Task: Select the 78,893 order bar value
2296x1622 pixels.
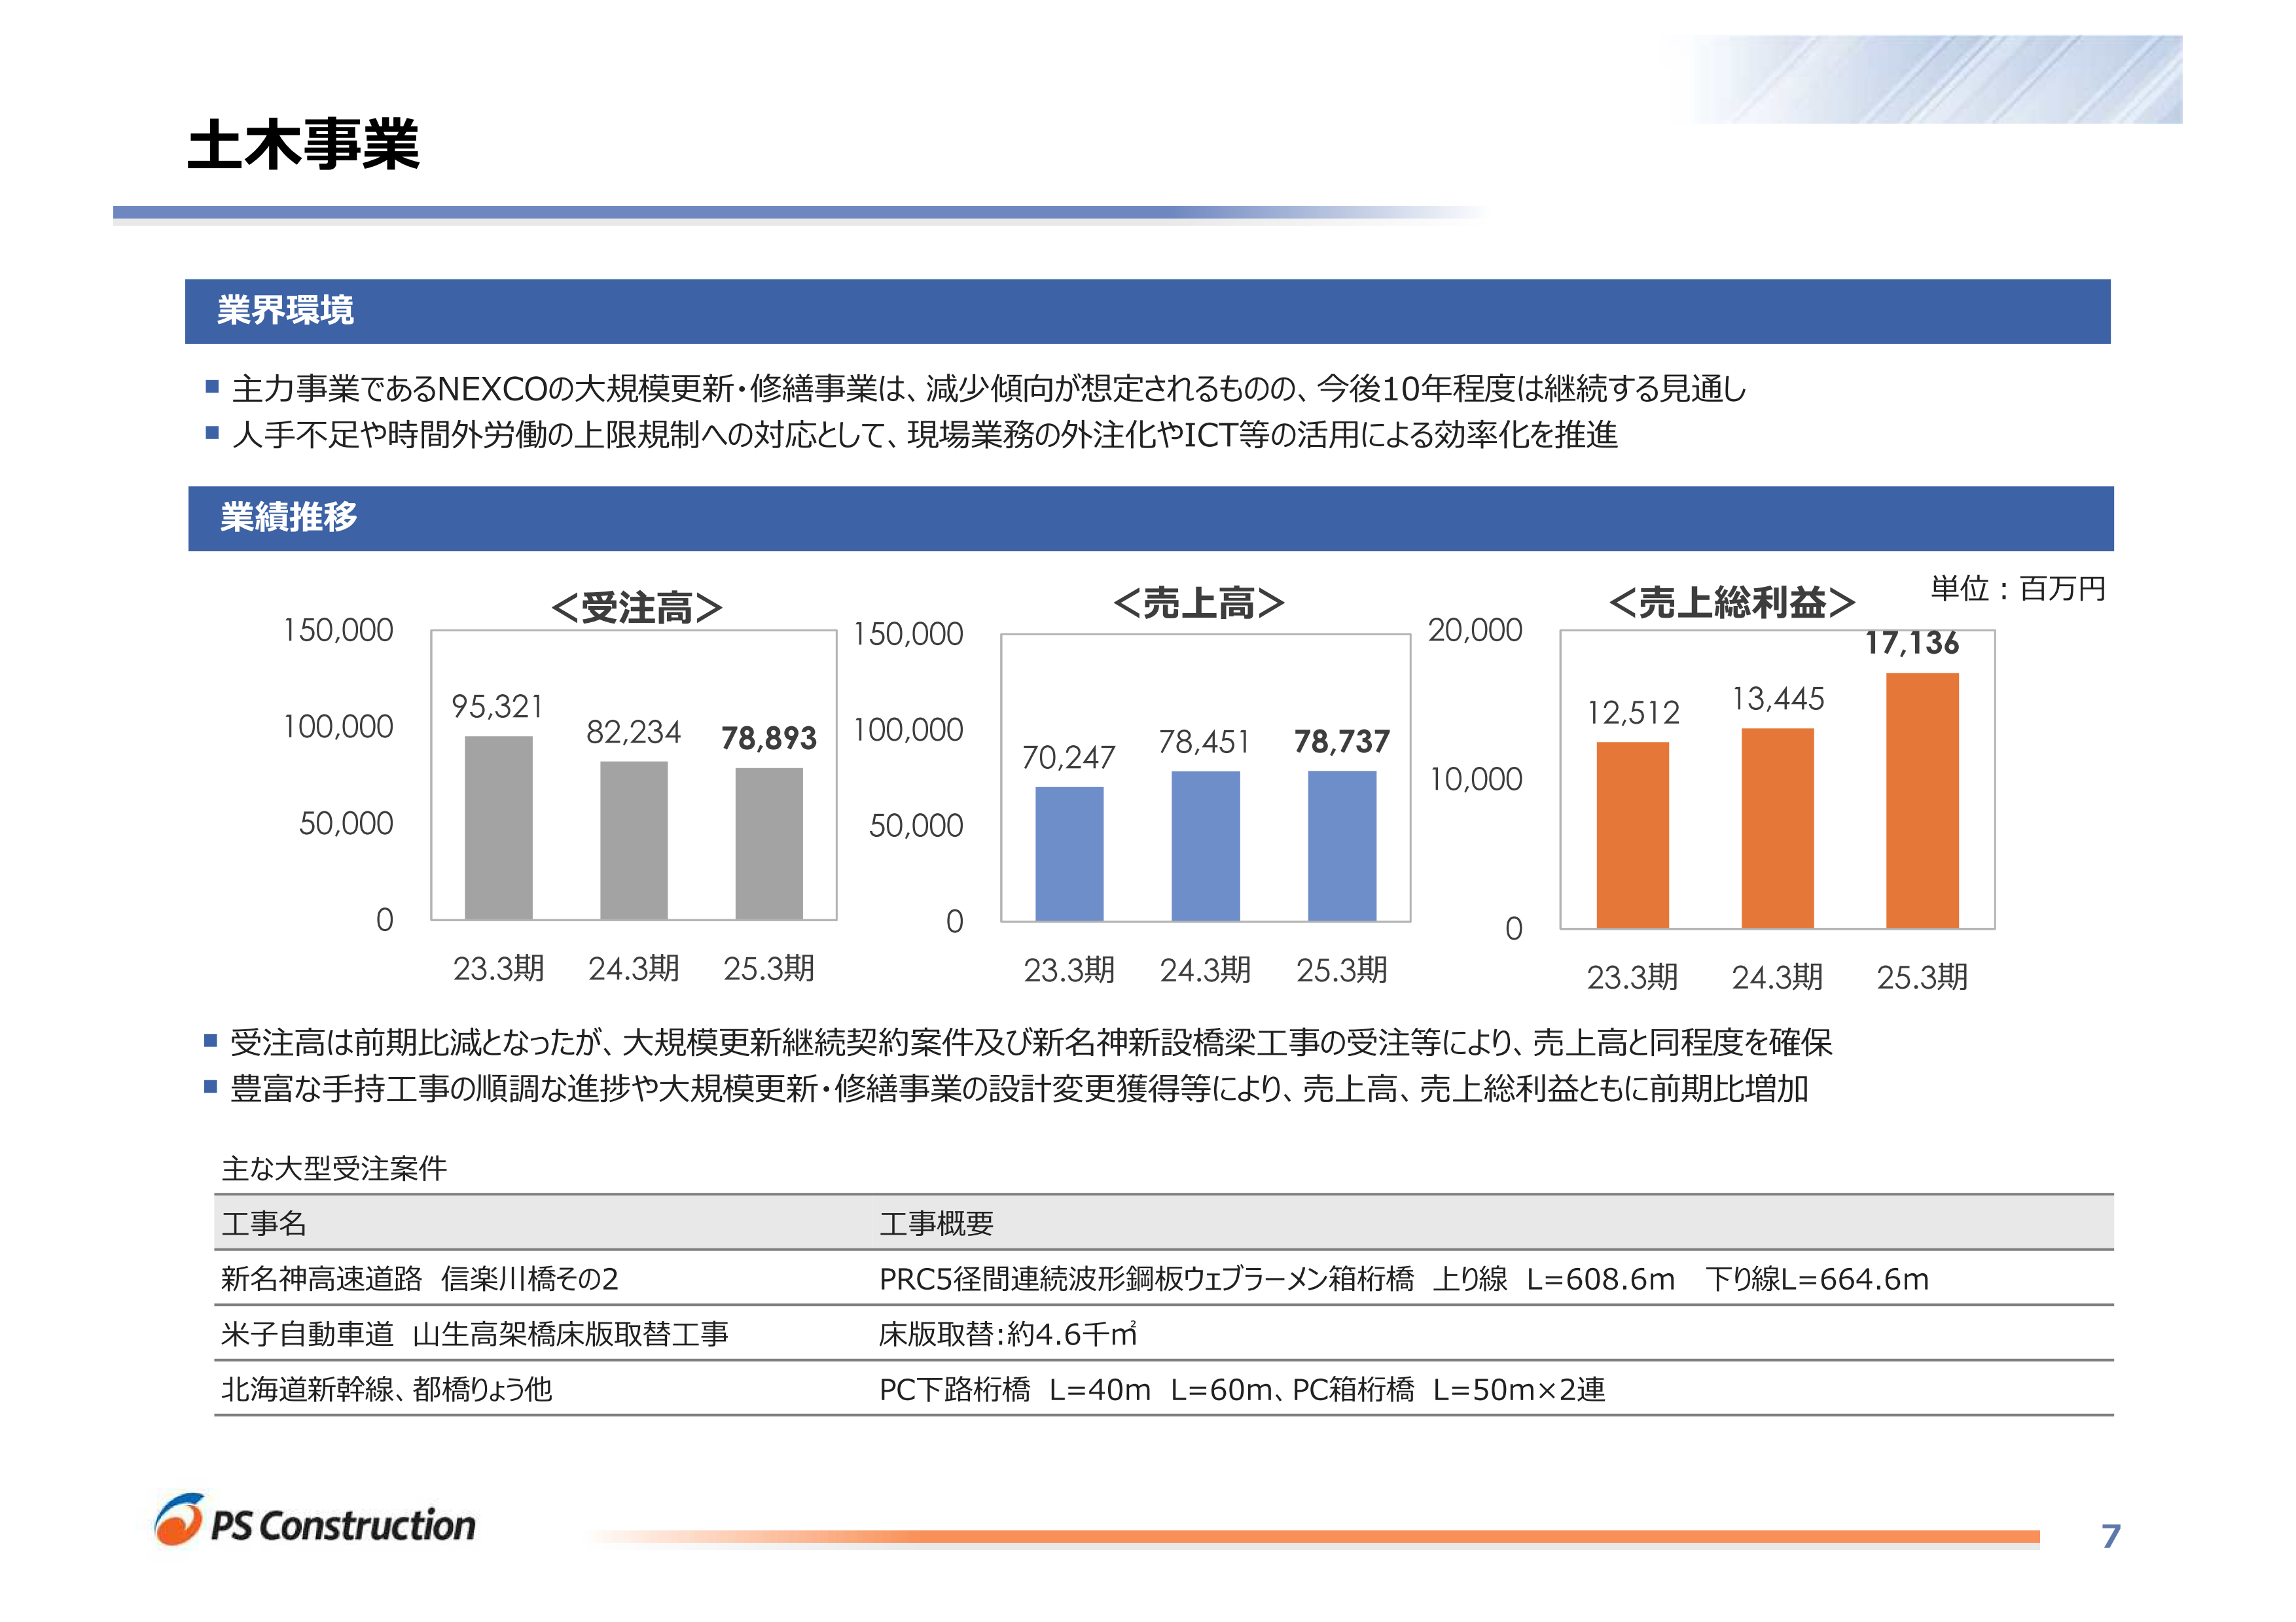Action: coord(769,737)
